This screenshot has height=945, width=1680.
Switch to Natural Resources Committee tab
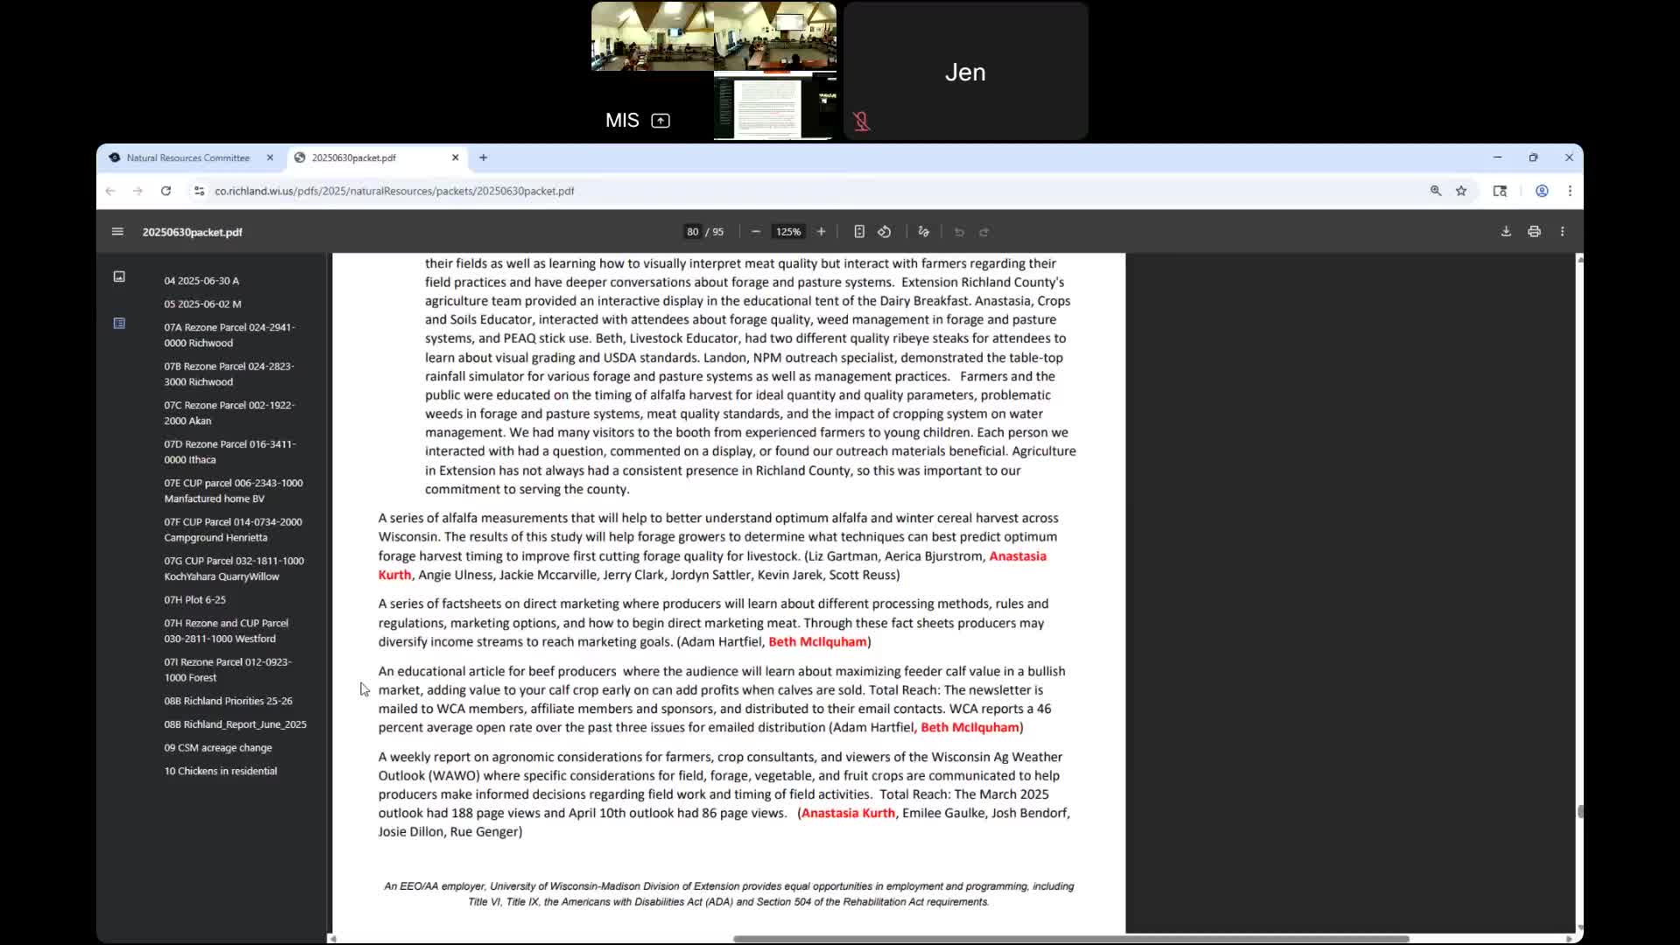point(188,157)
